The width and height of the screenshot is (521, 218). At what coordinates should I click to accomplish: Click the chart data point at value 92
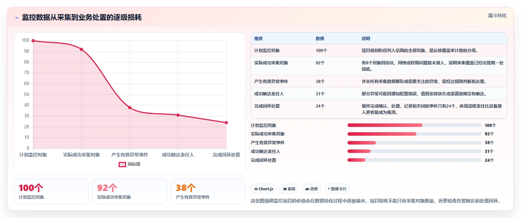81,49
